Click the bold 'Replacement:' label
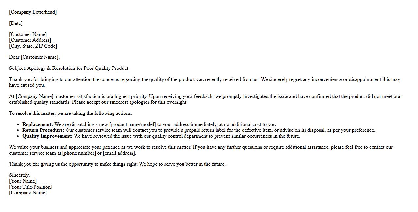The image size is (418, 212). point(38,124)
